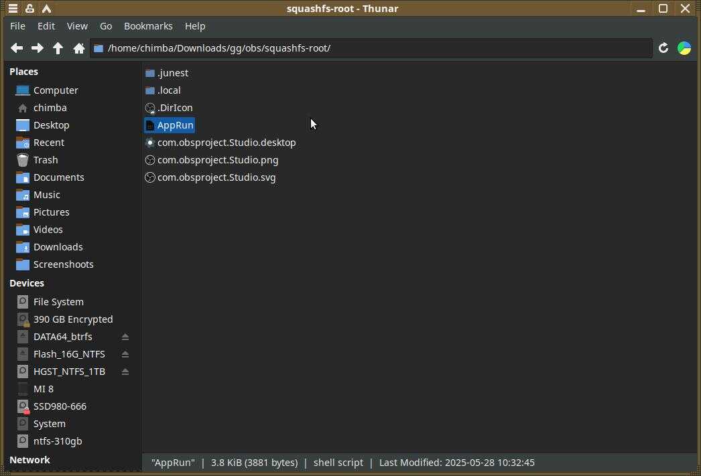Viewport: 701px width, 476px height.
Task: Open the Edit menu
Action: coord(46,26)
